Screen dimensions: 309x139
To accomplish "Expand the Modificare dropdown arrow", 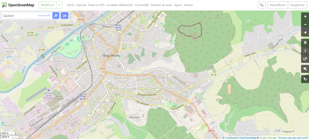I will pos(59,5).
